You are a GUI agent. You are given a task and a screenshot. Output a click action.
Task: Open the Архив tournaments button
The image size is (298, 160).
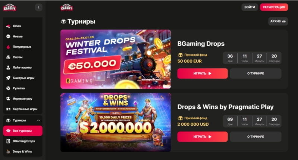point(278,21)
